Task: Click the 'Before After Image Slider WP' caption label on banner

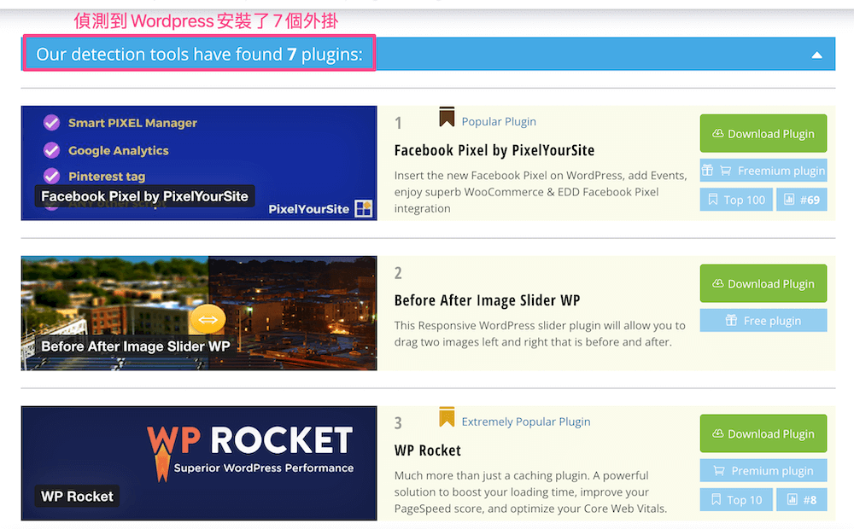Action: click(x=136, y=346)
